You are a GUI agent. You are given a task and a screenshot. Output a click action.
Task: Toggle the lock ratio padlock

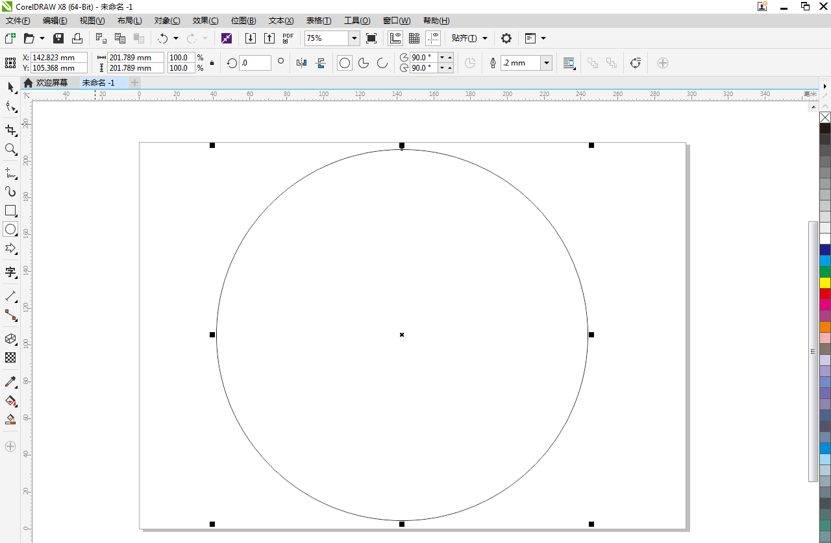click(x=212, y=63)
